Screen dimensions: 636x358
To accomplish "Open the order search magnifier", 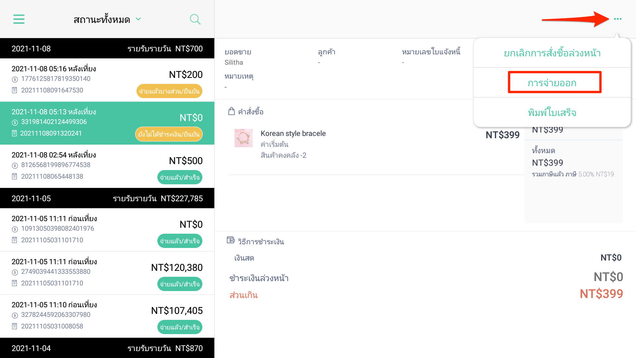I will 195,19.
